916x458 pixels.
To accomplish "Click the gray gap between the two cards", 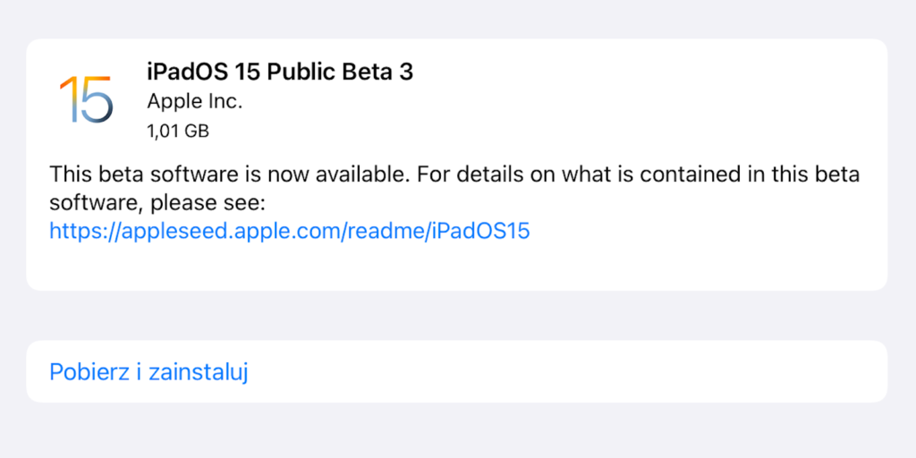I will [x=456, y=315].
